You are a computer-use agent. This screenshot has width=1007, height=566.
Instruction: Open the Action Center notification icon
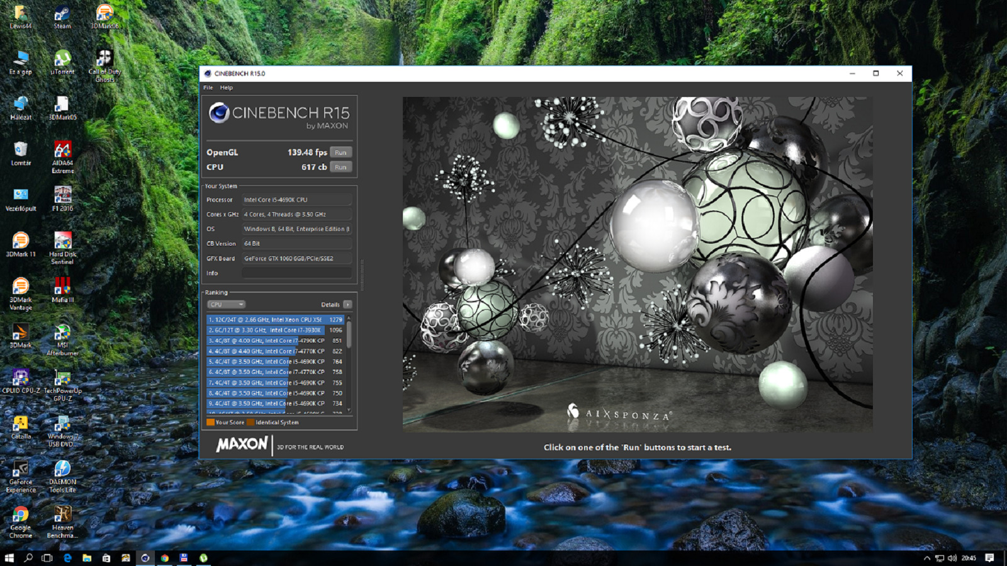pos(989,558)
